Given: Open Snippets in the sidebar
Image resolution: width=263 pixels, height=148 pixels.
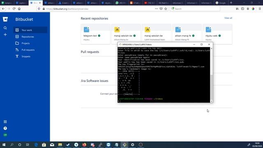Looking at the screenshot, I should 30,56.
